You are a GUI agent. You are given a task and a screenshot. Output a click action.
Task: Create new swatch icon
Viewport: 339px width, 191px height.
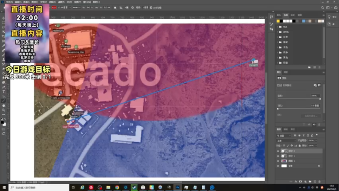coord(314,67)
